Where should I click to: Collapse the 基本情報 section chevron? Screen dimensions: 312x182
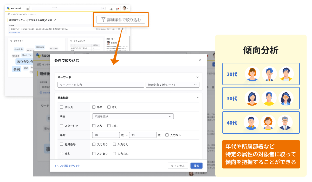[x=198, y=98]
